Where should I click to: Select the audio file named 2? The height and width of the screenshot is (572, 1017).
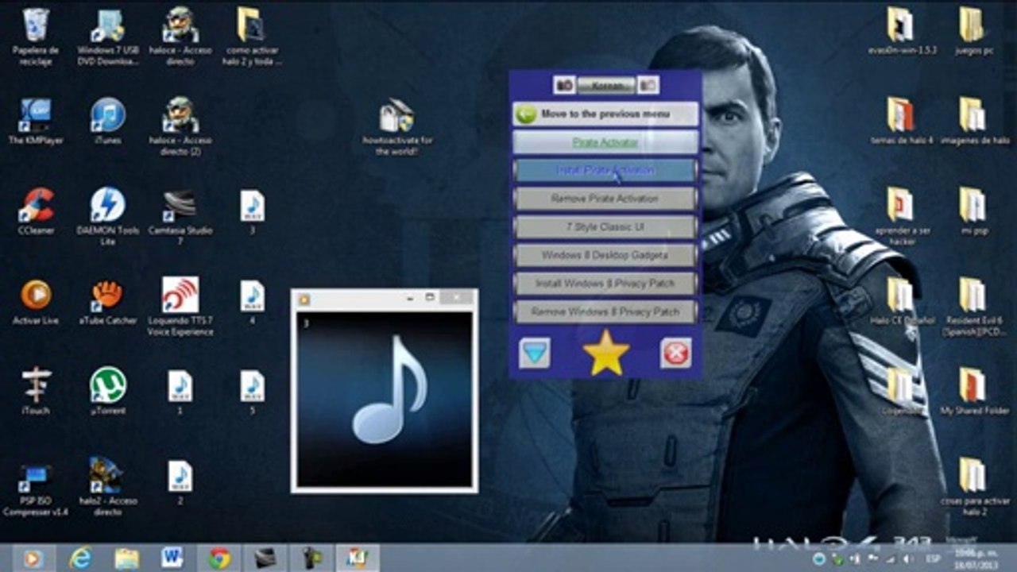180,482
